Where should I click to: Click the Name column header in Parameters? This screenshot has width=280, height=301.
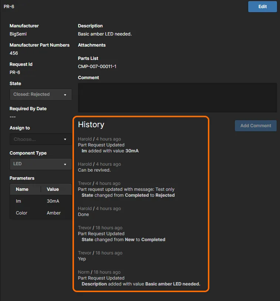pyautogui.click(x=22, y=189)
